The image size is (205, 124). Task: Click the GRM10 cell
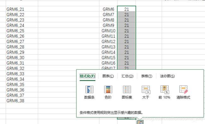(x=108, y=31)
